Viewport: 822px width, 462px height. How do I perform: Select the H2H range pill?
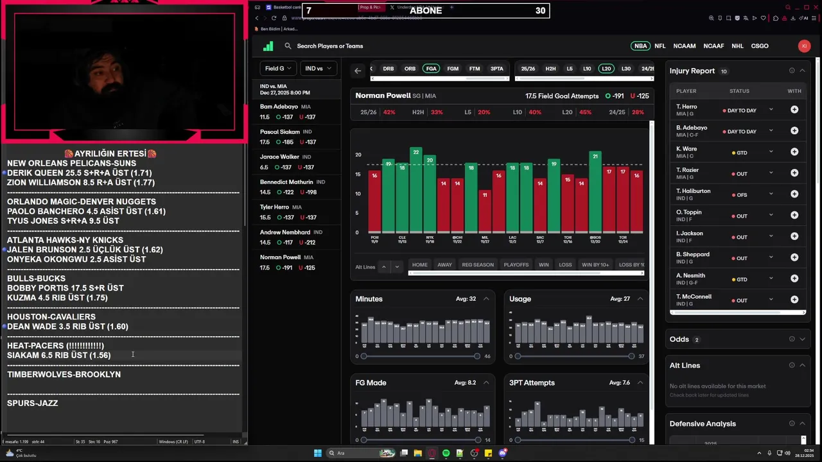550,69
